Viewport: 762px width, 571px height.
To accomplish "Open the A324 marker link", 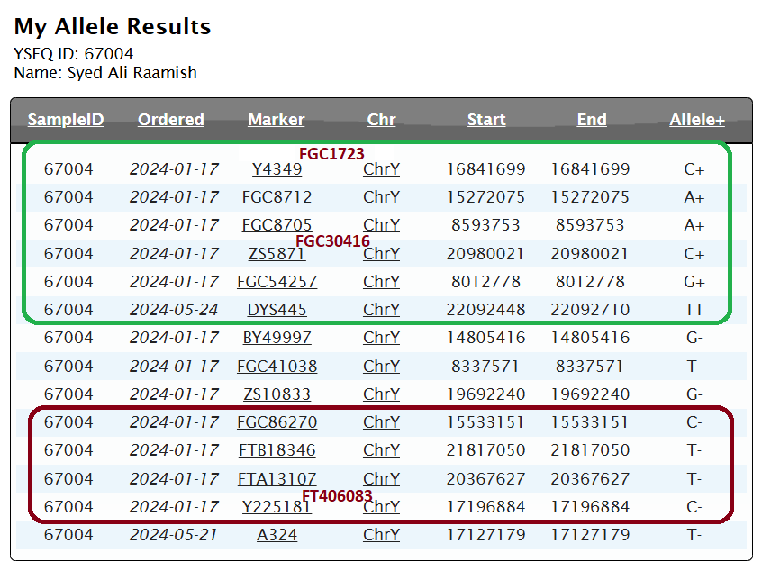I will 277,535.
